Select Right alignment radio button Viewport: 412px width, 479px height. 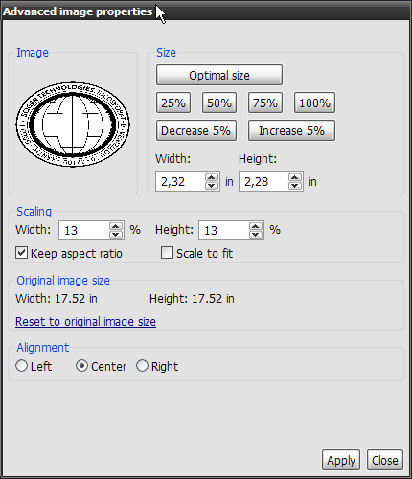142,366
